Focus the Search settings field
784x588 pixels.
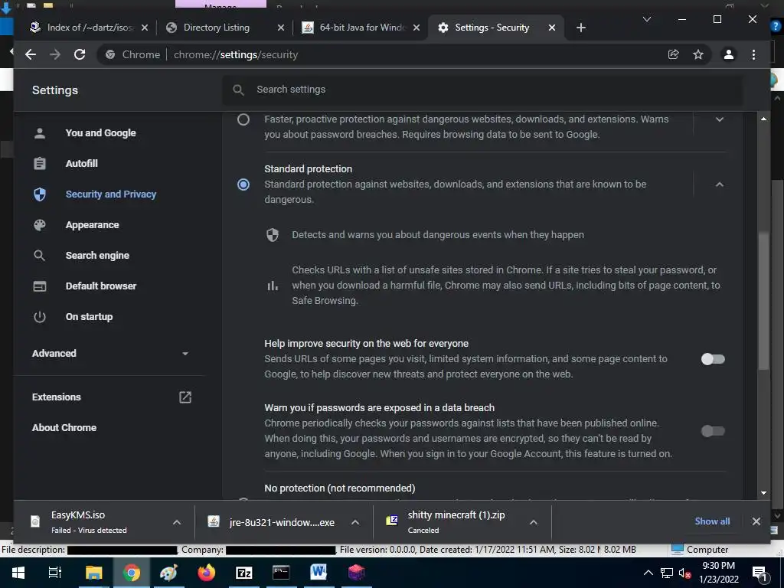click(x=482, y=90)
